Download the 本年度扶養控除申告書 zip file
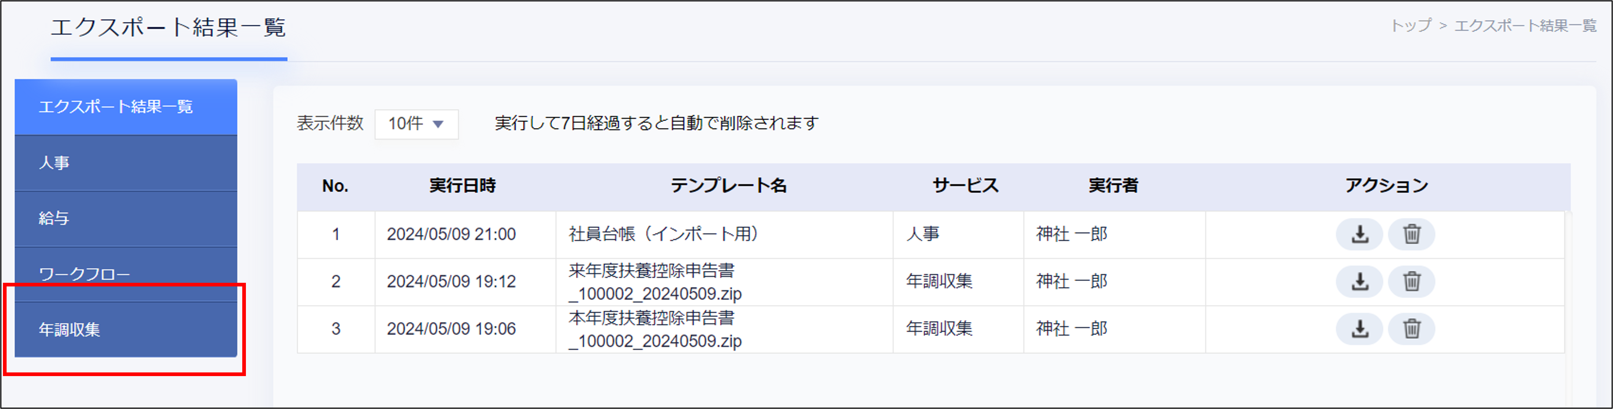The image size is (1613, 409). [1359, 329]
